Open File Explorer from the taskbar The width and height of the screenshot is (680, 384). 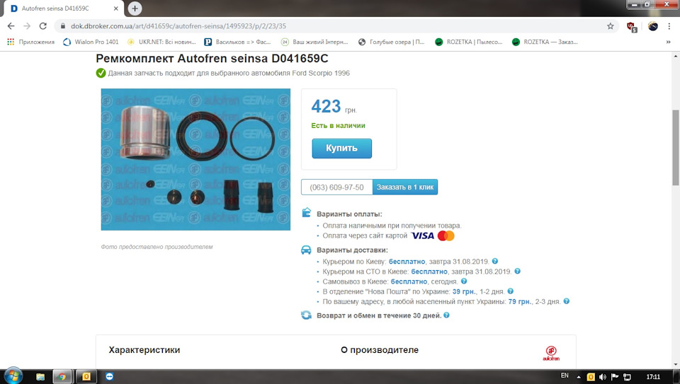(x=40, y=377)
